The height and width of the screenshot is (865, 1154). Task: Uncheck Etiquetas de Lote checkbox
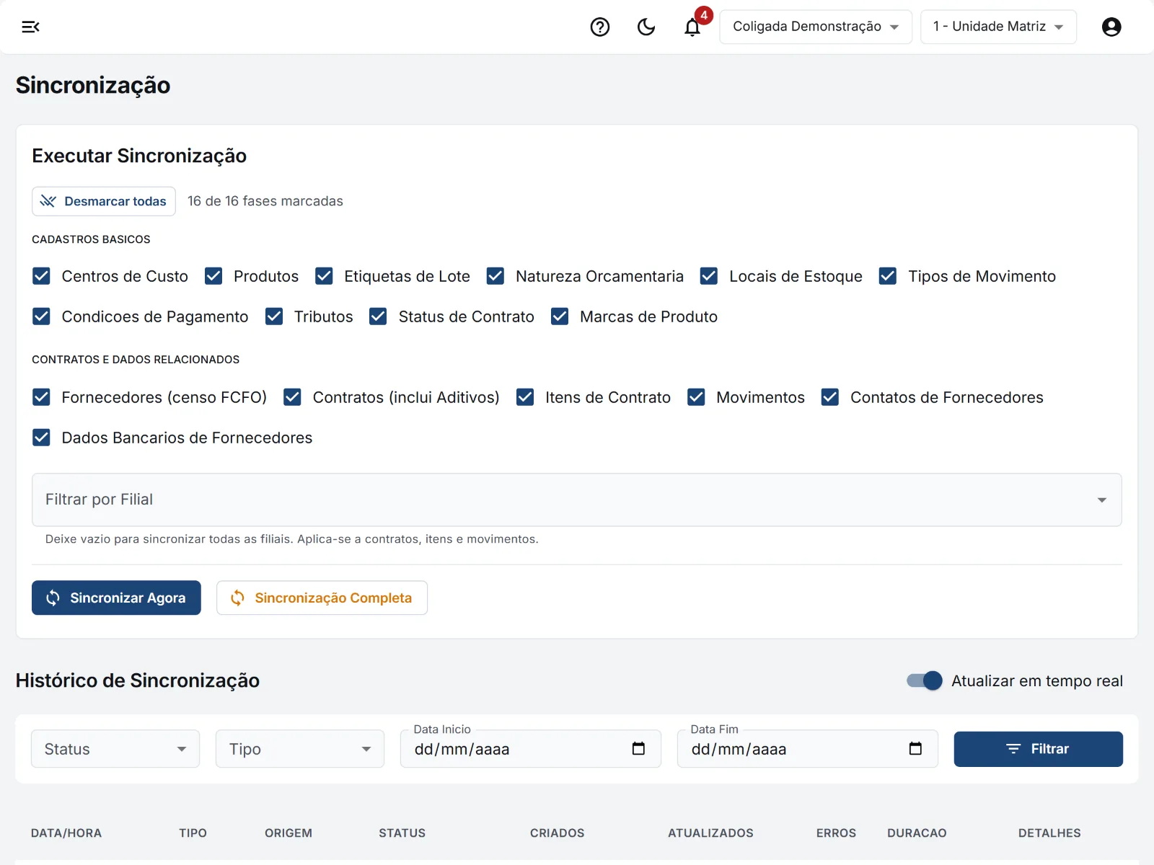click(x=325, y=276)
